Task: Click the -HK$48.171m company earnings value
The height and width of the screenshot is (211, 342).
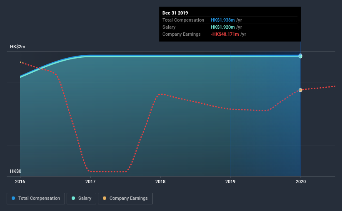Action: [225, 34]
